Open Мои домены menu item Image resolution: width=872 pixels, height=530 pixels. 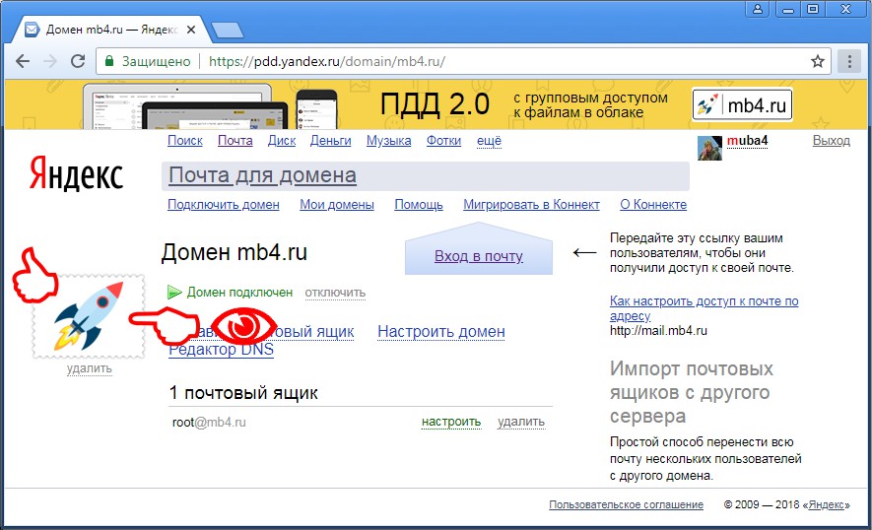(x=337, y=205)
